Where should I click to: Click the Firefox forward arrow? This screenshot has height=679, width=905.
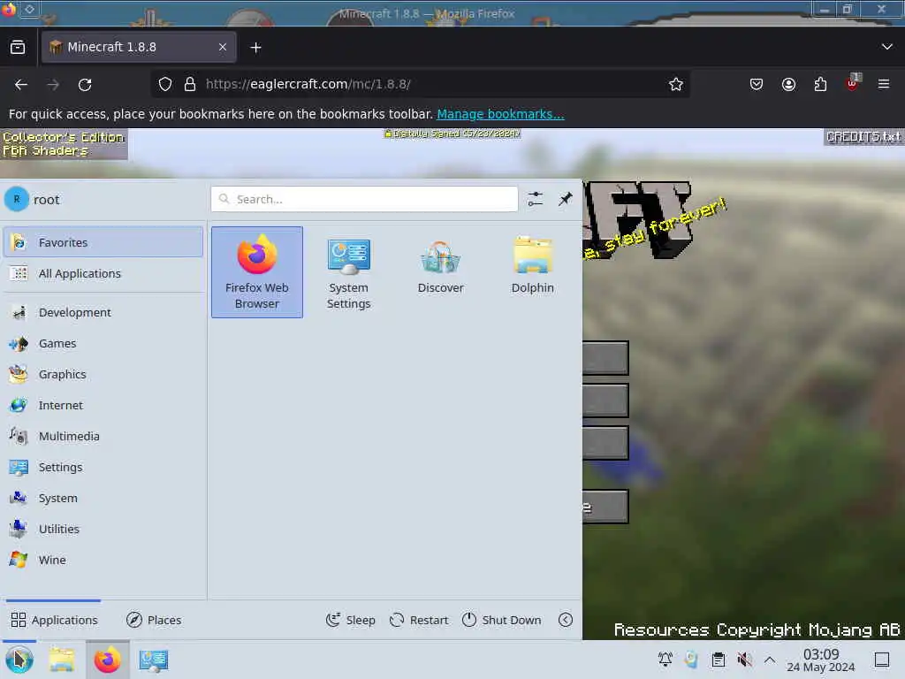(53, 85)
